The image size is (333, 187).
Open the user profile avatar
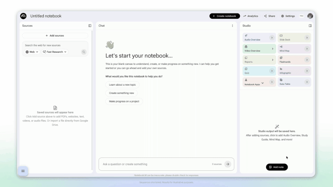click(x=310, y=16)
